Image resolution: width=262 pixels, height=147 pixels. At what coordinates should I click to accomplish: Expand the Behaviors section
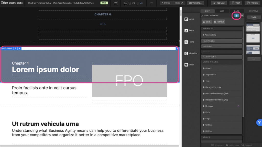(222, 41)
